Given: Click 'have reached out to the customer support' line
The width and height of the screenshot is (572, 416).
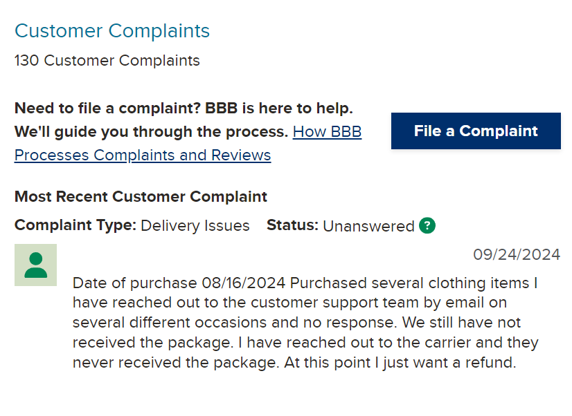Looking at the screenshot, I should tap(289, 303).
